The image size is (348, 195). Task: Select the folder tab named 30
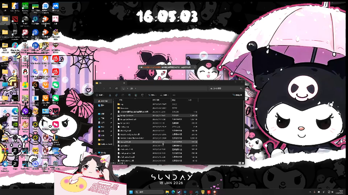click(x=111, y=83)
